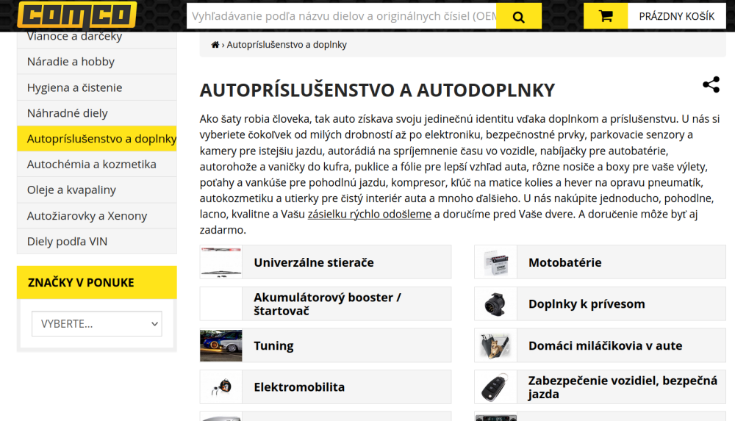Image resolution: width=735 pixels, height=421 pixels.
Task: Click the home icon in breadcrumb
Action: tap(215, 45)
